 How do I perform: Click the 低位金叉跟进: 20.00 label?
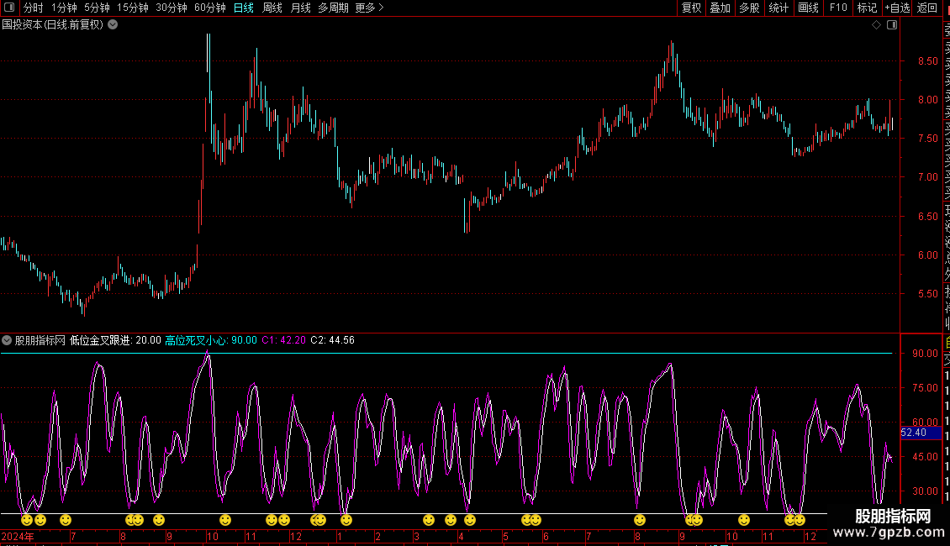pyautogui.click(x=116, y=340)
